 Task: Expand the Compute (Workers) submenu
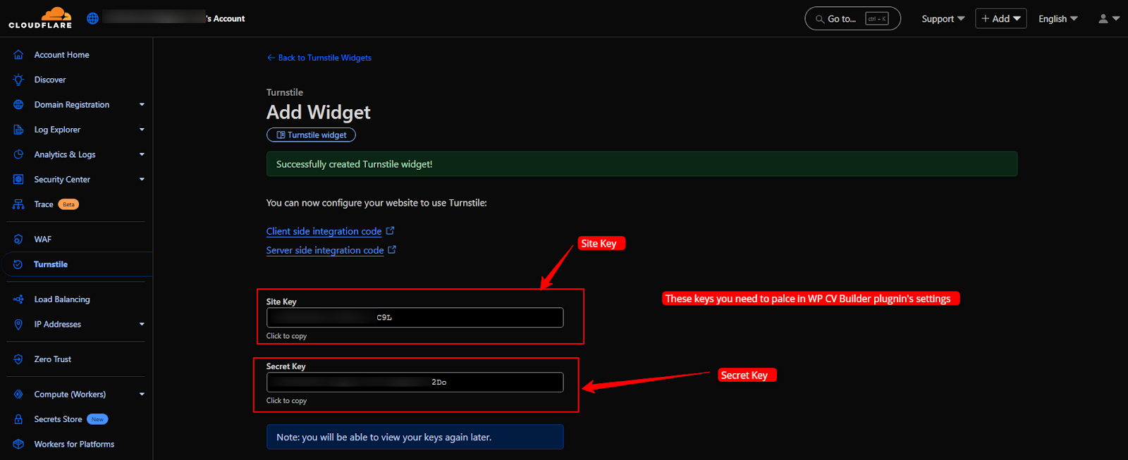tap(142, 394)
